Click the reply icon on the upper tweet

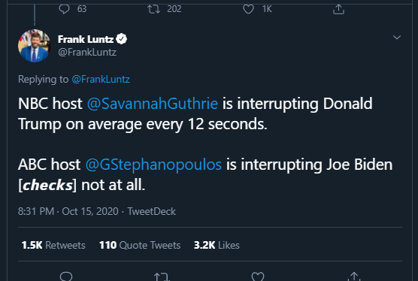pyautogui.click(x=64, y=9)
